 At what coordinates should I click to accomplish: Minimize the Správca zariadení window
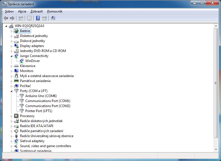click(x=195, y=3)
